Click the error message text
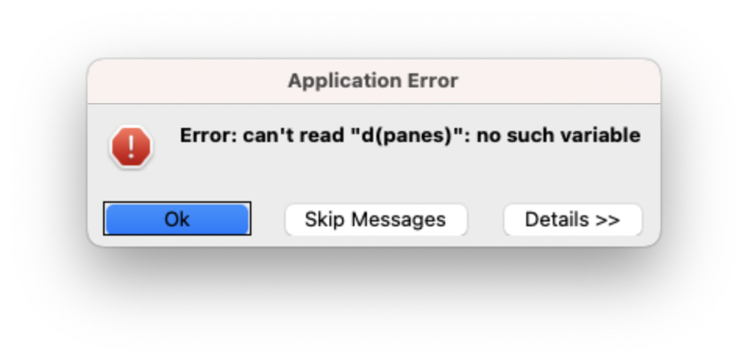Image resolution: width=748 pixels, height=362 pixels. (410, 136)
